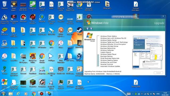Select the Bandicam desktop shortcut

[x=23, y=18]
